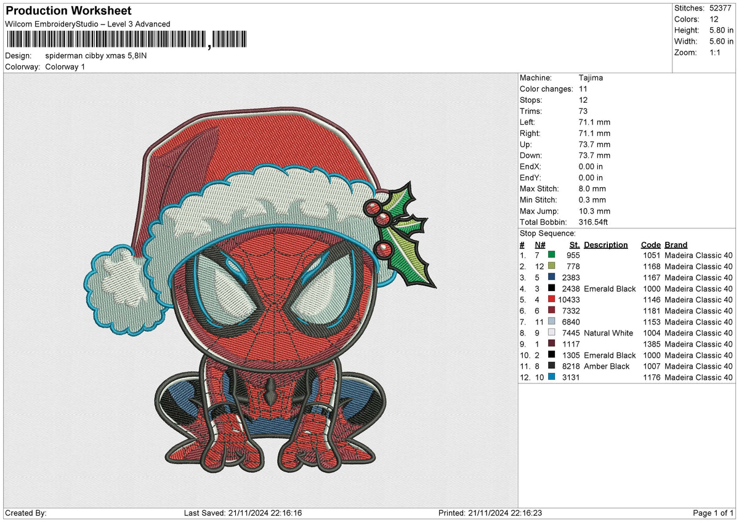Click the 'Brand' column header
739x522 pixels.
pyautogui.click(x=676, y=244)
